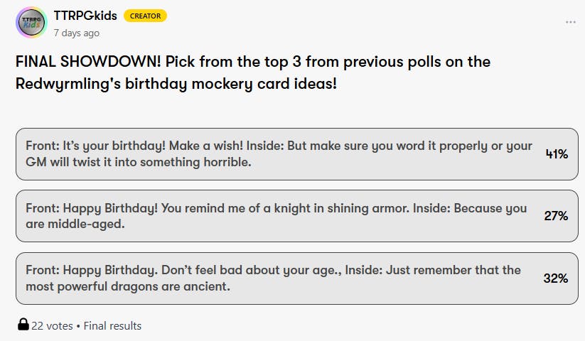585x341 pixels.
Task: Click the yellow CREATOR badge
Action: point(145,16)
